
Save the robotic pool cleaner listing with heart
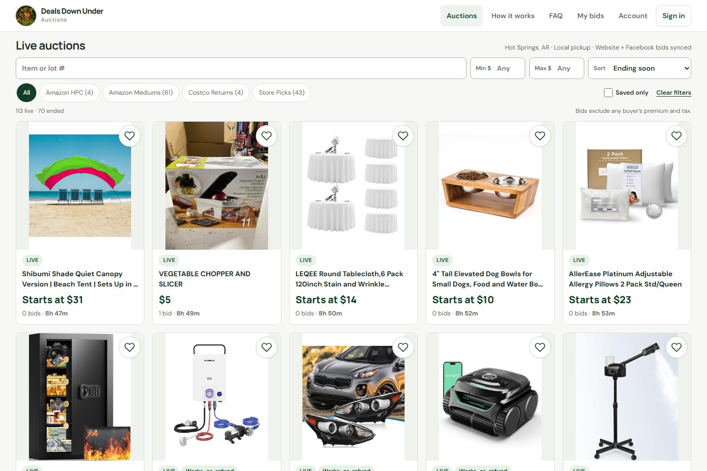pos(540,347)
